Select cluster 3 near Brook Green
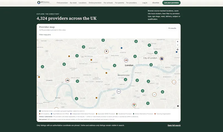This screenshot has height=132, width=223. pos(77,81)
